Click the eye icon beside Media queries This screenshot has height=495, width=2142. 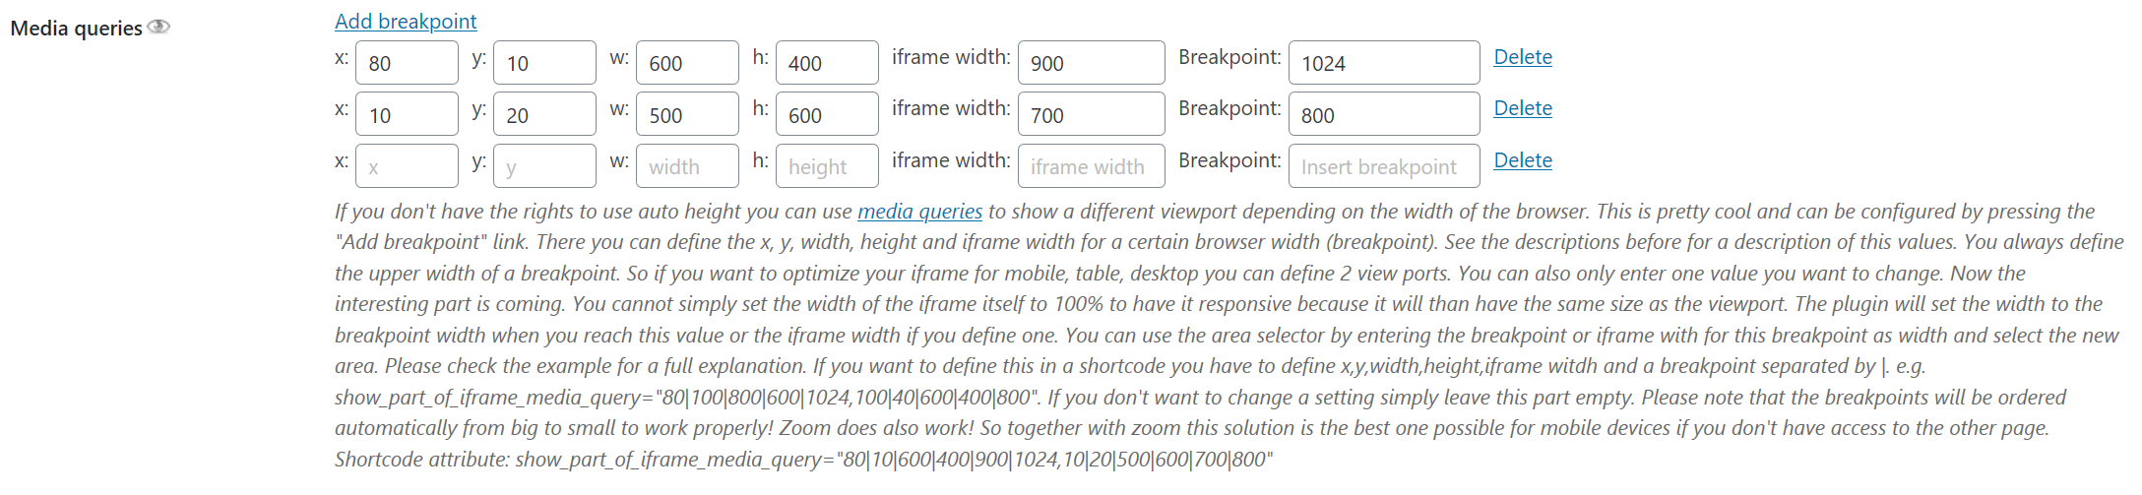tap(158, 27)
